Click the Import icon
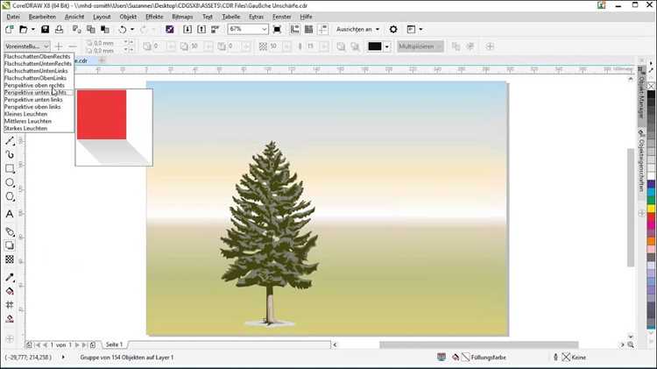The width and height of the screenshot is (657, 369). pos(187,29)
